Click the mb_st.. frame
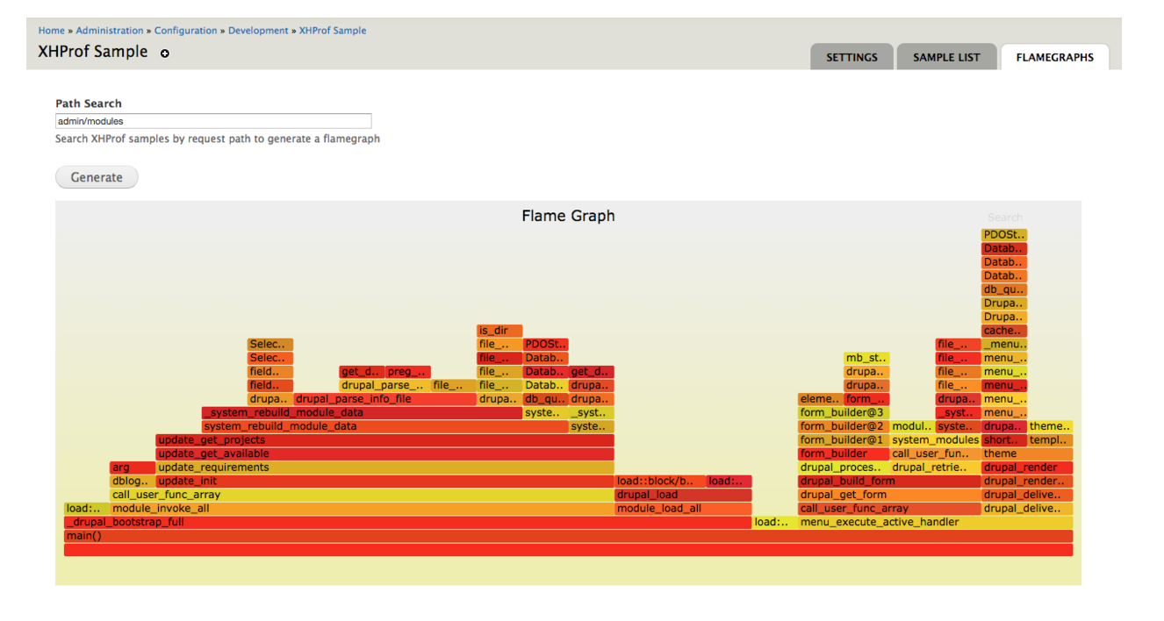Screen dimensions: 1164x621 [866, 358]
